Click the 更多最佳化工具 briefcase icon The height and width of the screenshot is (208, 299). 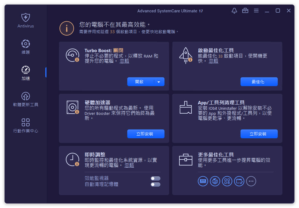click(186, 159)
